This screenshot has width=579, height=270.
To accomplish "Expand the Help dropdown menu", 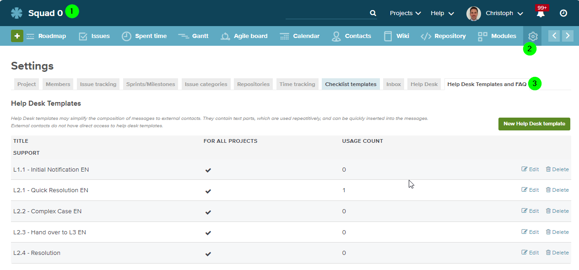I will point(442,13).
